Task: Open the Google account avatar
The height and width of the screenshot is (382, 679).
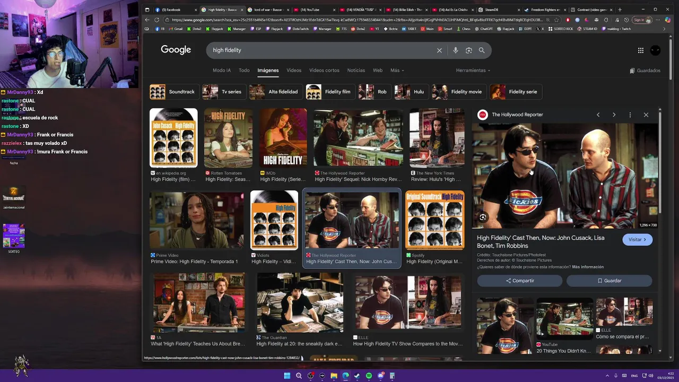Action: click(656, 50)
